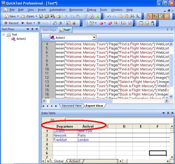Click the horizontal scrollbar thumb in the code editor

click(81, 101)
